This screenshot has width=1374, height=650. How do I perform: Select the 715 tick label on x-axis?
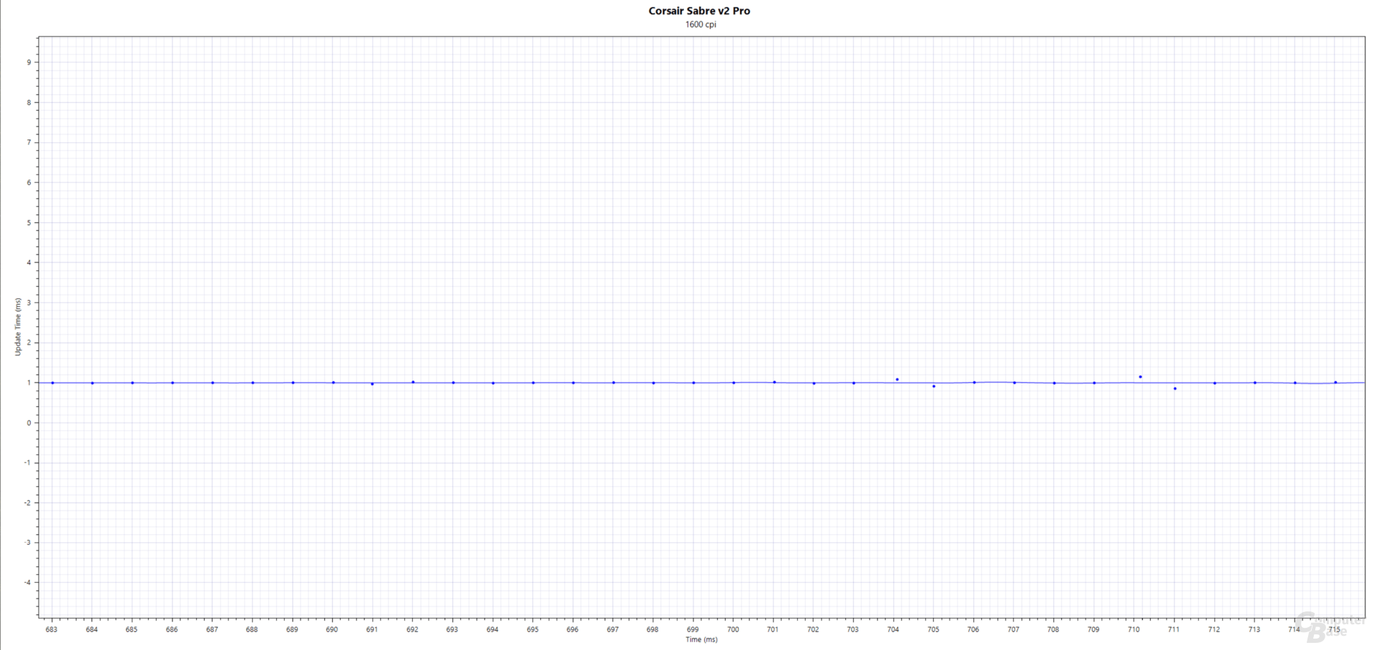point(1335,629)
